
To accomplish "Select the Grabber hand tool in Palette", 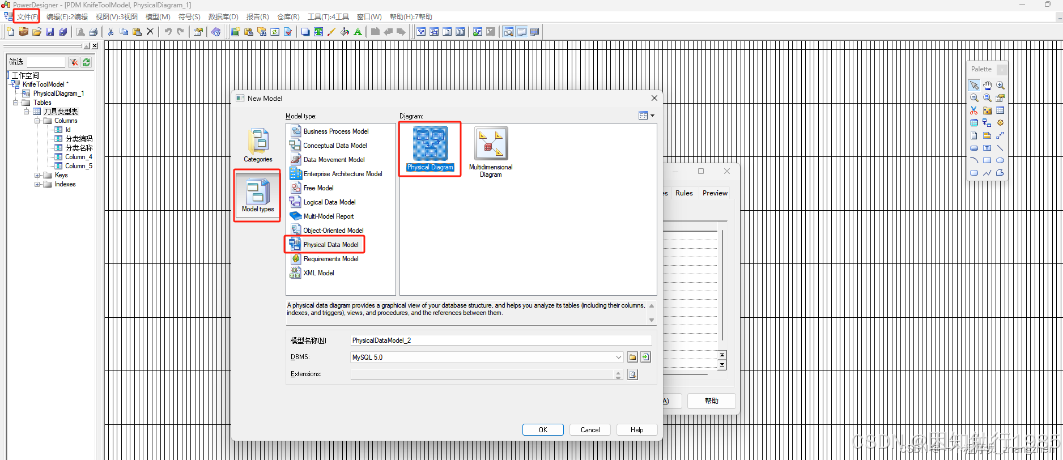I will [987, 85].
